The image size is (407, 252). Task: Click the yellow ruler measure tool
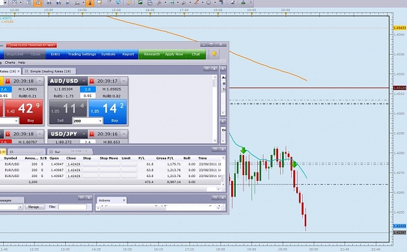(130, 3)
